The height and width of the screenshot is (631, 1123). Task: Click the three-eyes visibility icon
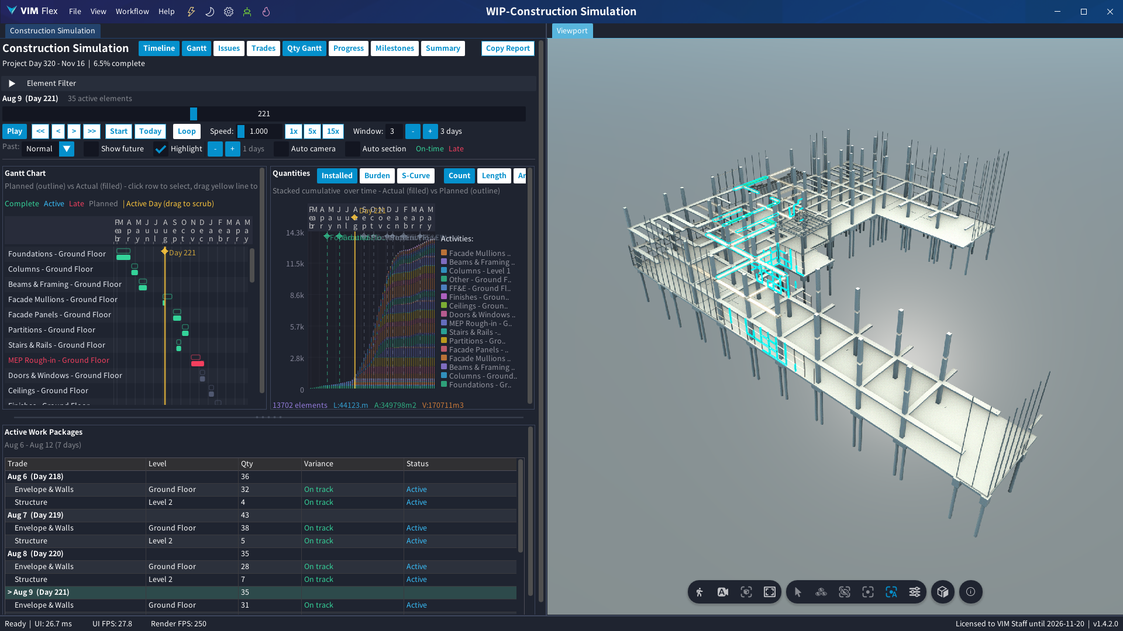[x=821, y=592]
